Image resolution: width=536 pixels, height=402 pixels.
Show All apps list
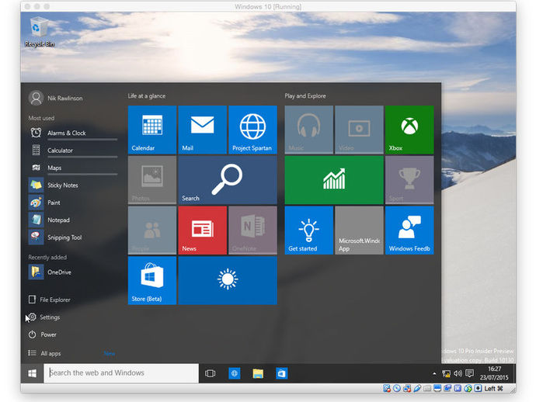pyautogui.click(x=44, y=354)
